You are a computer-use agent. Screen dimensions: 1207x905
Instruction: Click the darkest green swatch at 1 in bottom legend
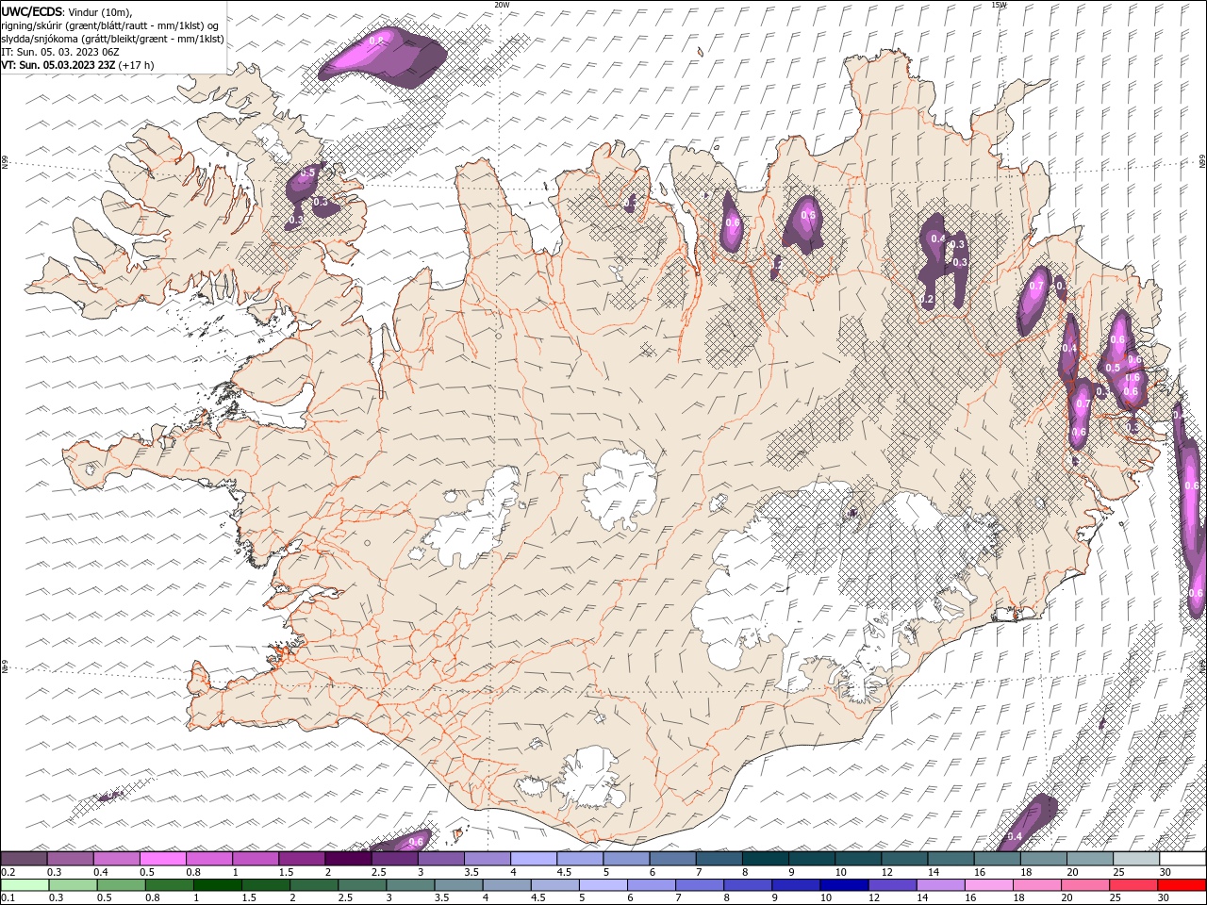point(217,885)
